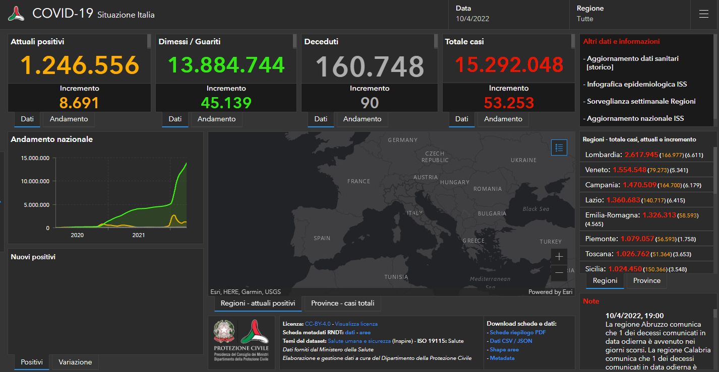Open the Data selector showing 10/4/2022
Image resolution: width=719 pixels, height=372 pixels.
[508, 14]
